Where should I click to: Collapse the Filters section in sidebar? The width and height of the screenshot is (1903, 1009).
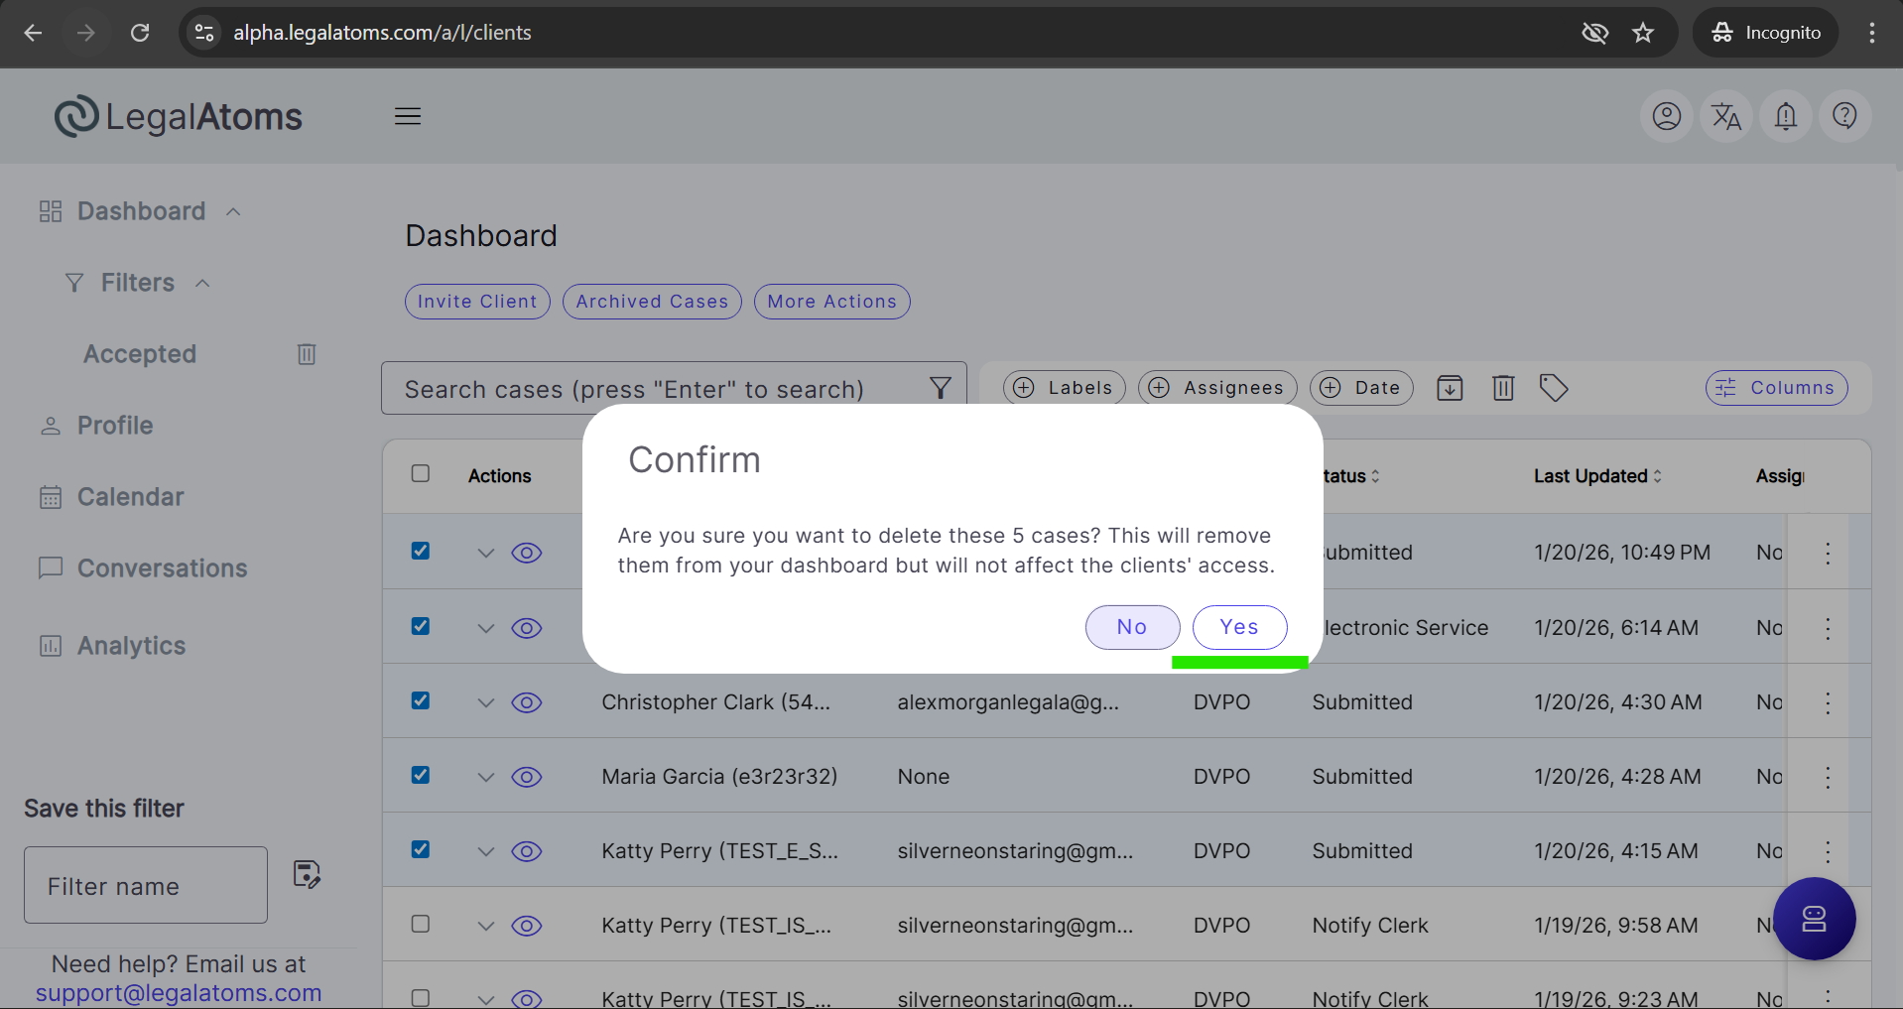click(202, 283)
